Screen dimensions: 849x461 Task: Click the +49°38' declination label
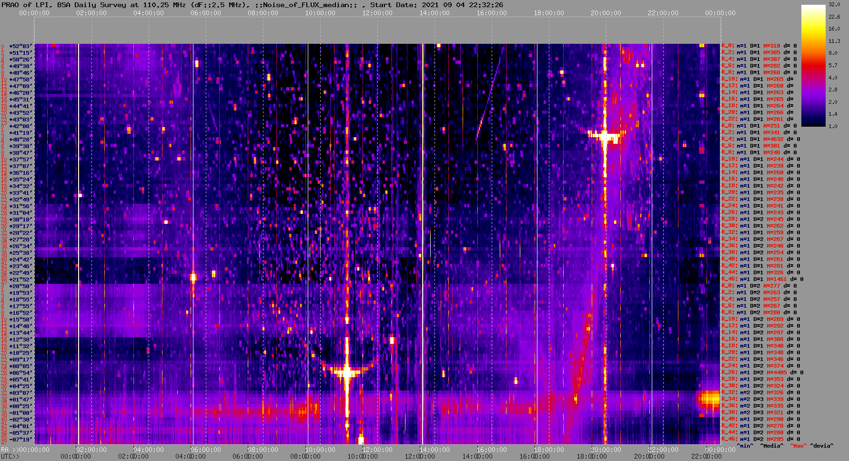click(x=20, y=66)
